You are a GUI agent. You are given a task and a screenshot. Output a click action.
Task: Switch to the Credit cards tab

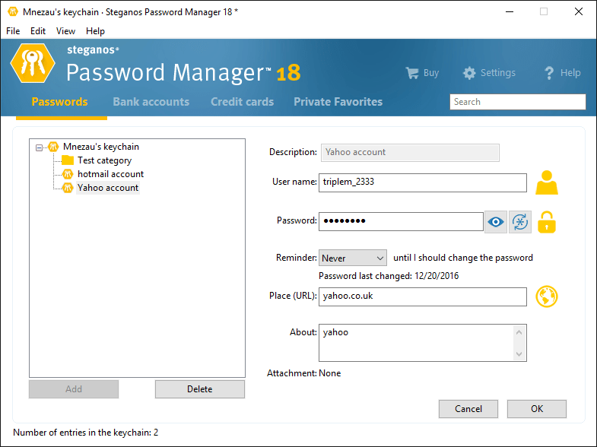(x=242, y=102)
